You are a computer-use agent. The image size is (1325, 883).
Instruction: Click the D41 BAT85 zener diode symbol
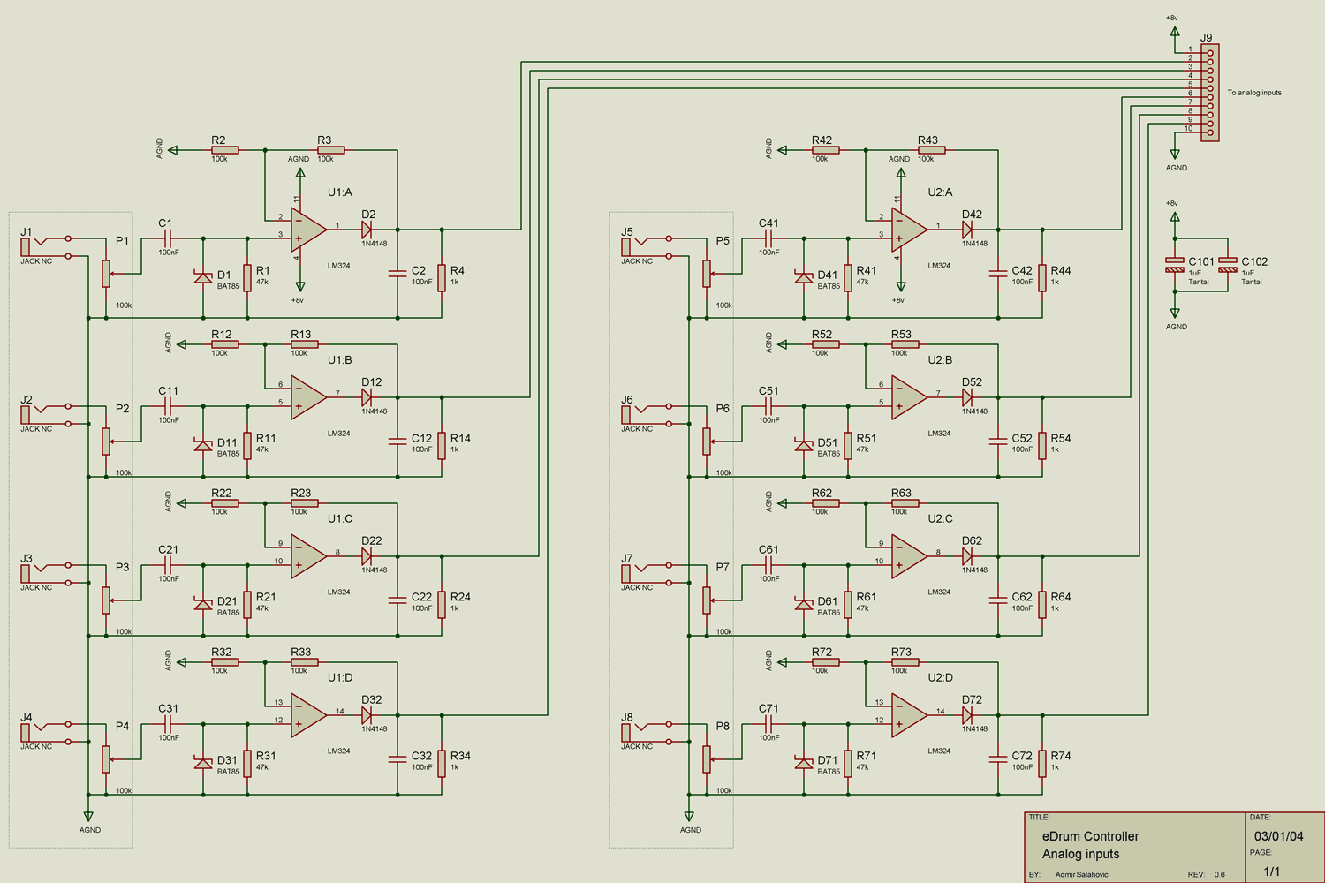pyautogui.click(x=802, y=276)
